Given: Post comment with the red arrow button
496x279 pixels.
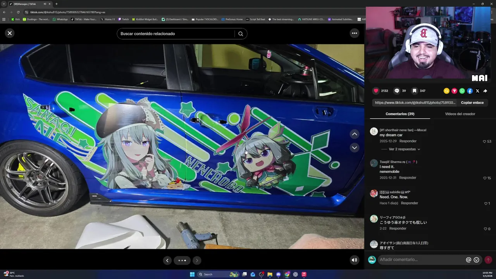Looking at the screenshot, I should [x=488, y=260].
